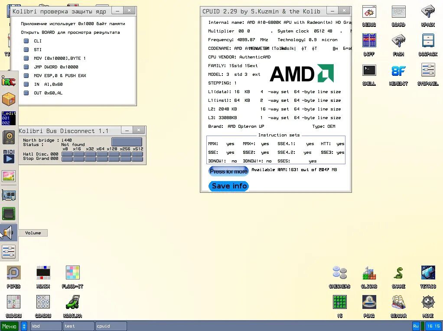
Task: Click the Volume speaker dock icon
Action: [x=9, y=233]
